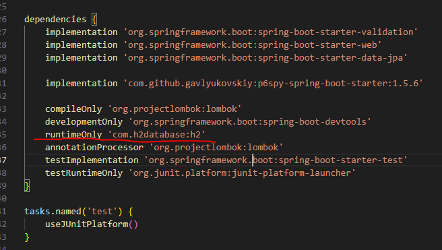Screen dimensions: 442x250
Task: Click the 'spring-boot-starter-test' dependency string
Action: pos(276,160)
